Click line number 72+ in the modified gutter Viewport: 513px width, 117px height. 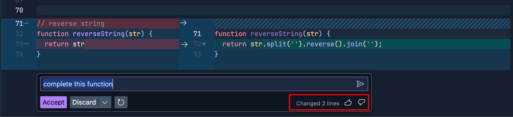[200, 44]
